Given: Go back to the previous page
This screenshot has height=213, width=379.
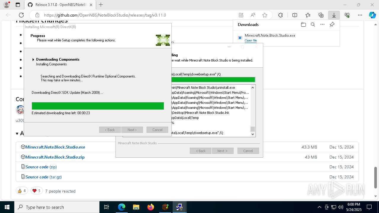Looking at the screenshot, I should 8,15.
